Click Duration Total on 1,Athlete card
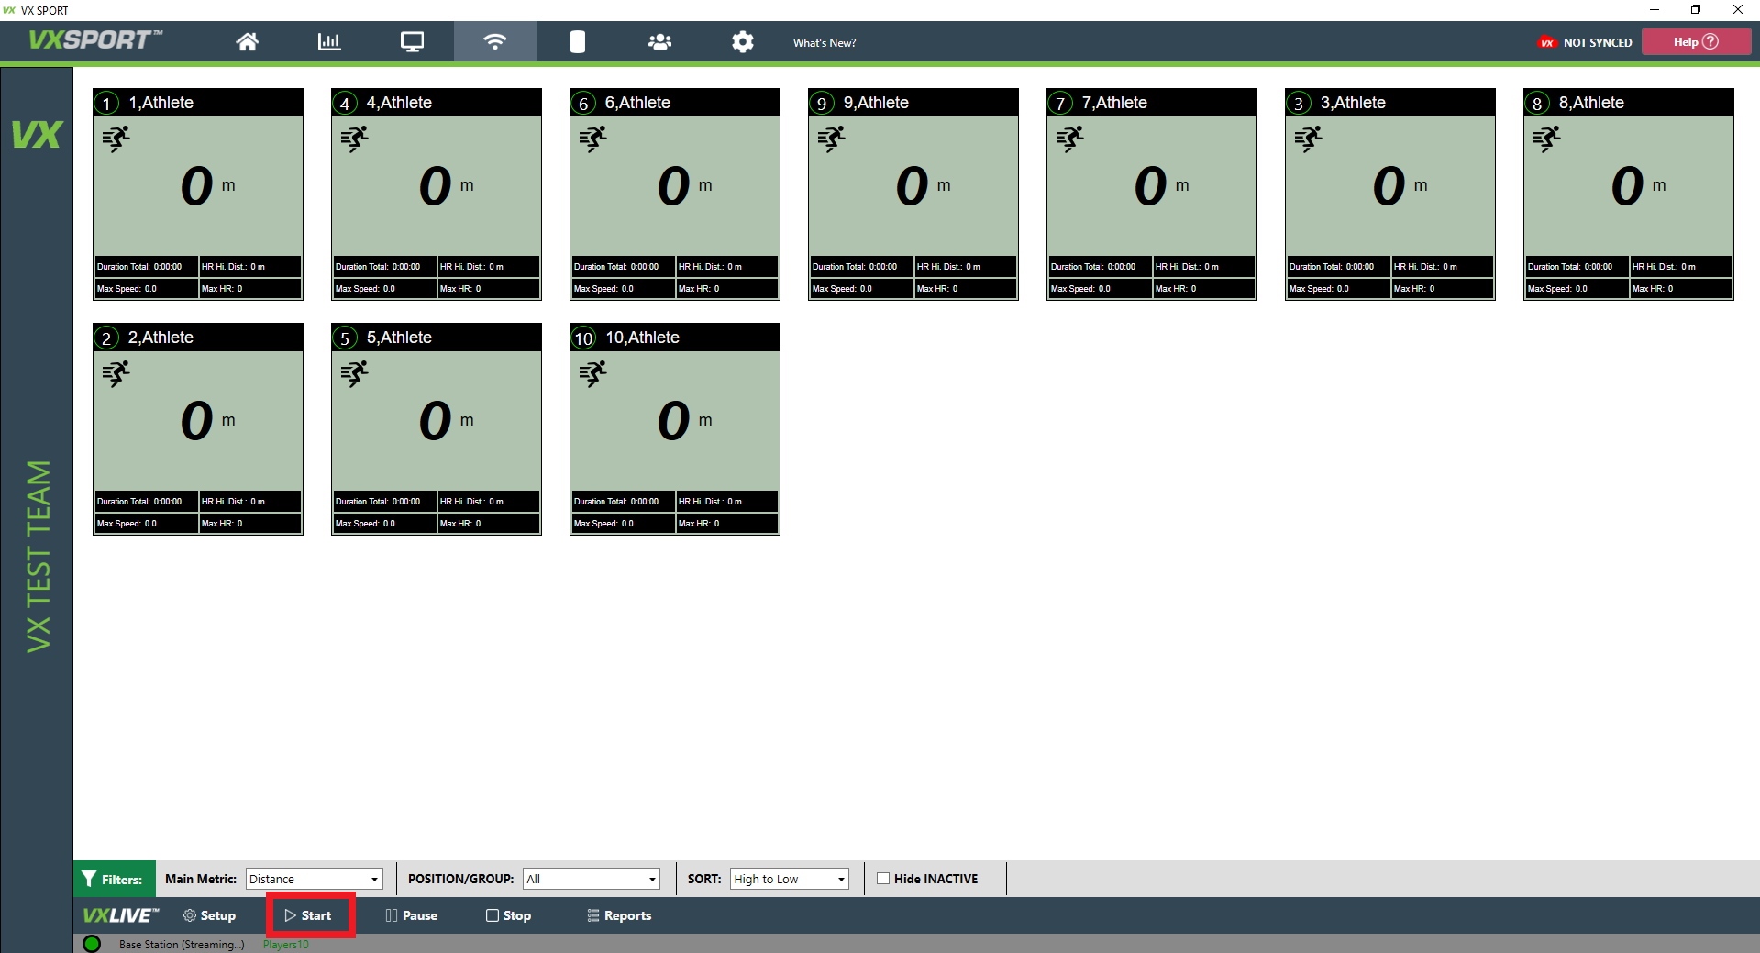Viewport: 1760px width, 953px height. (147, 267)
